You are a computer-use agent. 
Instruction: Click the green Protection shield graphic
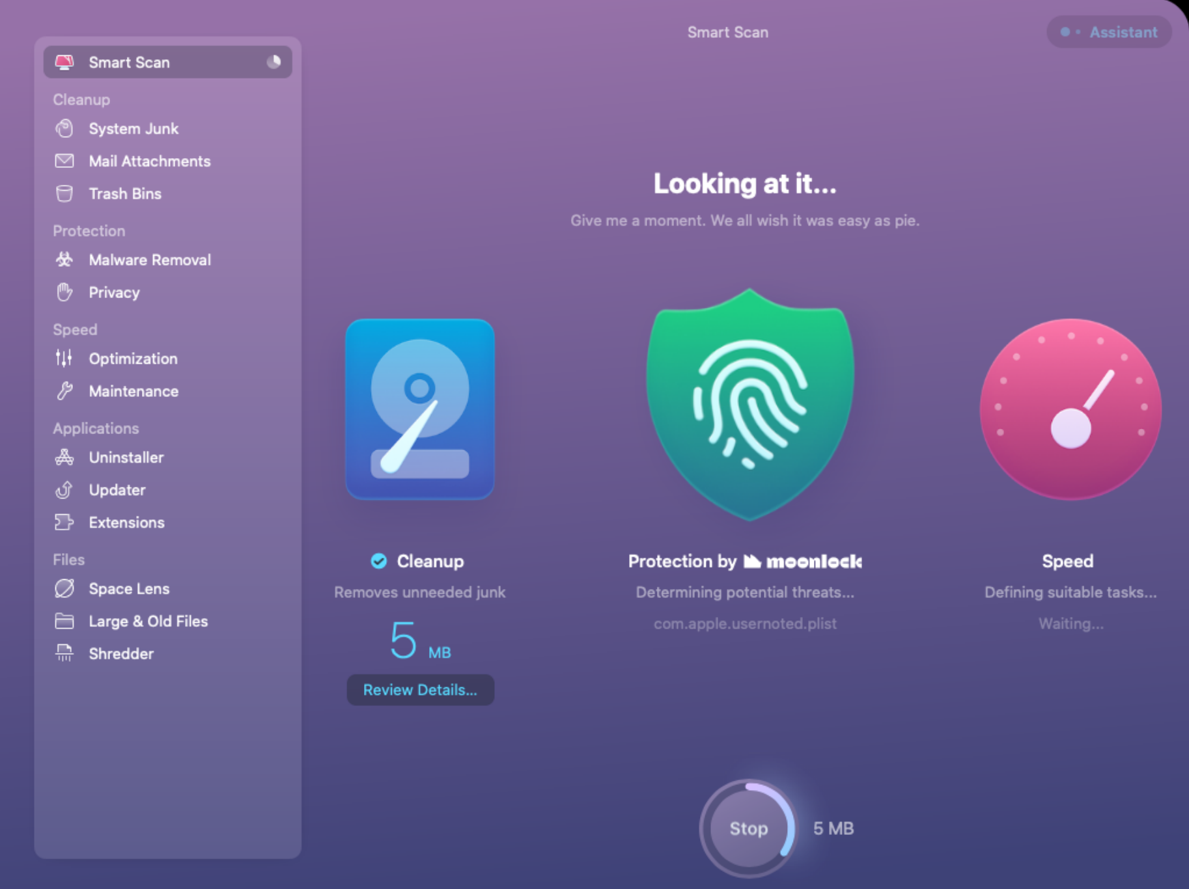pos(749,403)
